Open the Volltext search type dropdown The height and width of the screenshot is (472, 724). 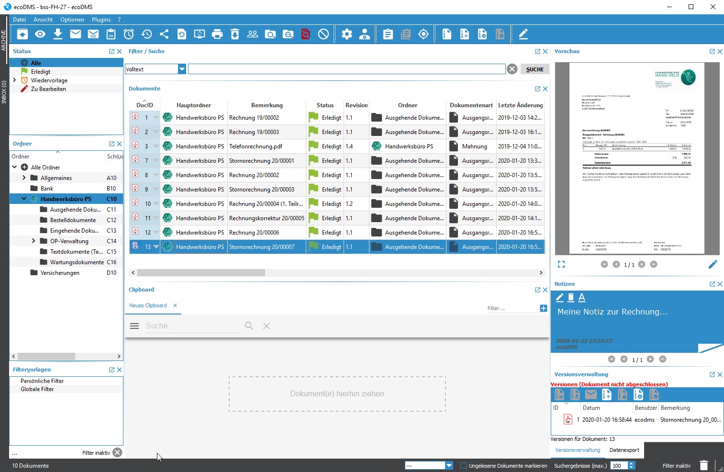pos(182,69)
